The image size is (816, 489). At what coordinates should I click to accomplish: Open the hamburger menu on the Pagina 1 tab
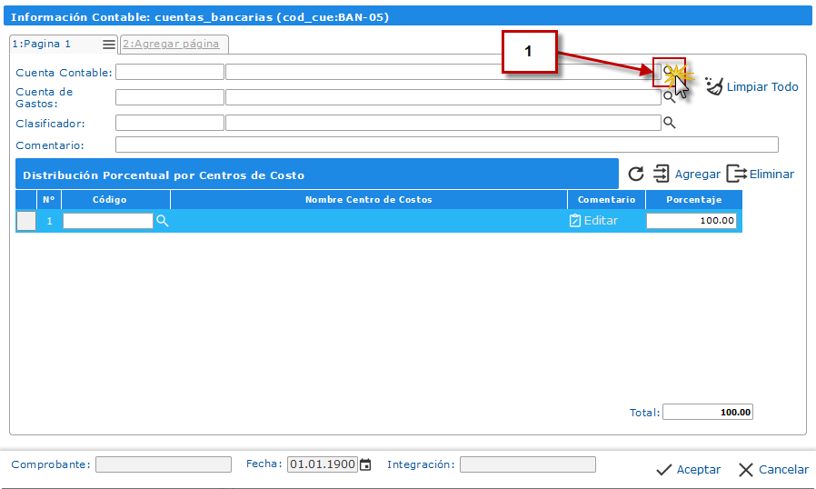[109, 45]
